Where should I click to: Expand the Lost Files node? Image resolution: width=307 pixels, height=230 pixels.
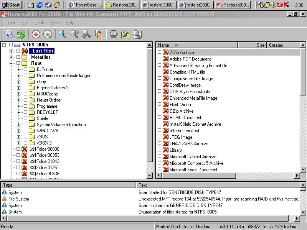(12, 51)
